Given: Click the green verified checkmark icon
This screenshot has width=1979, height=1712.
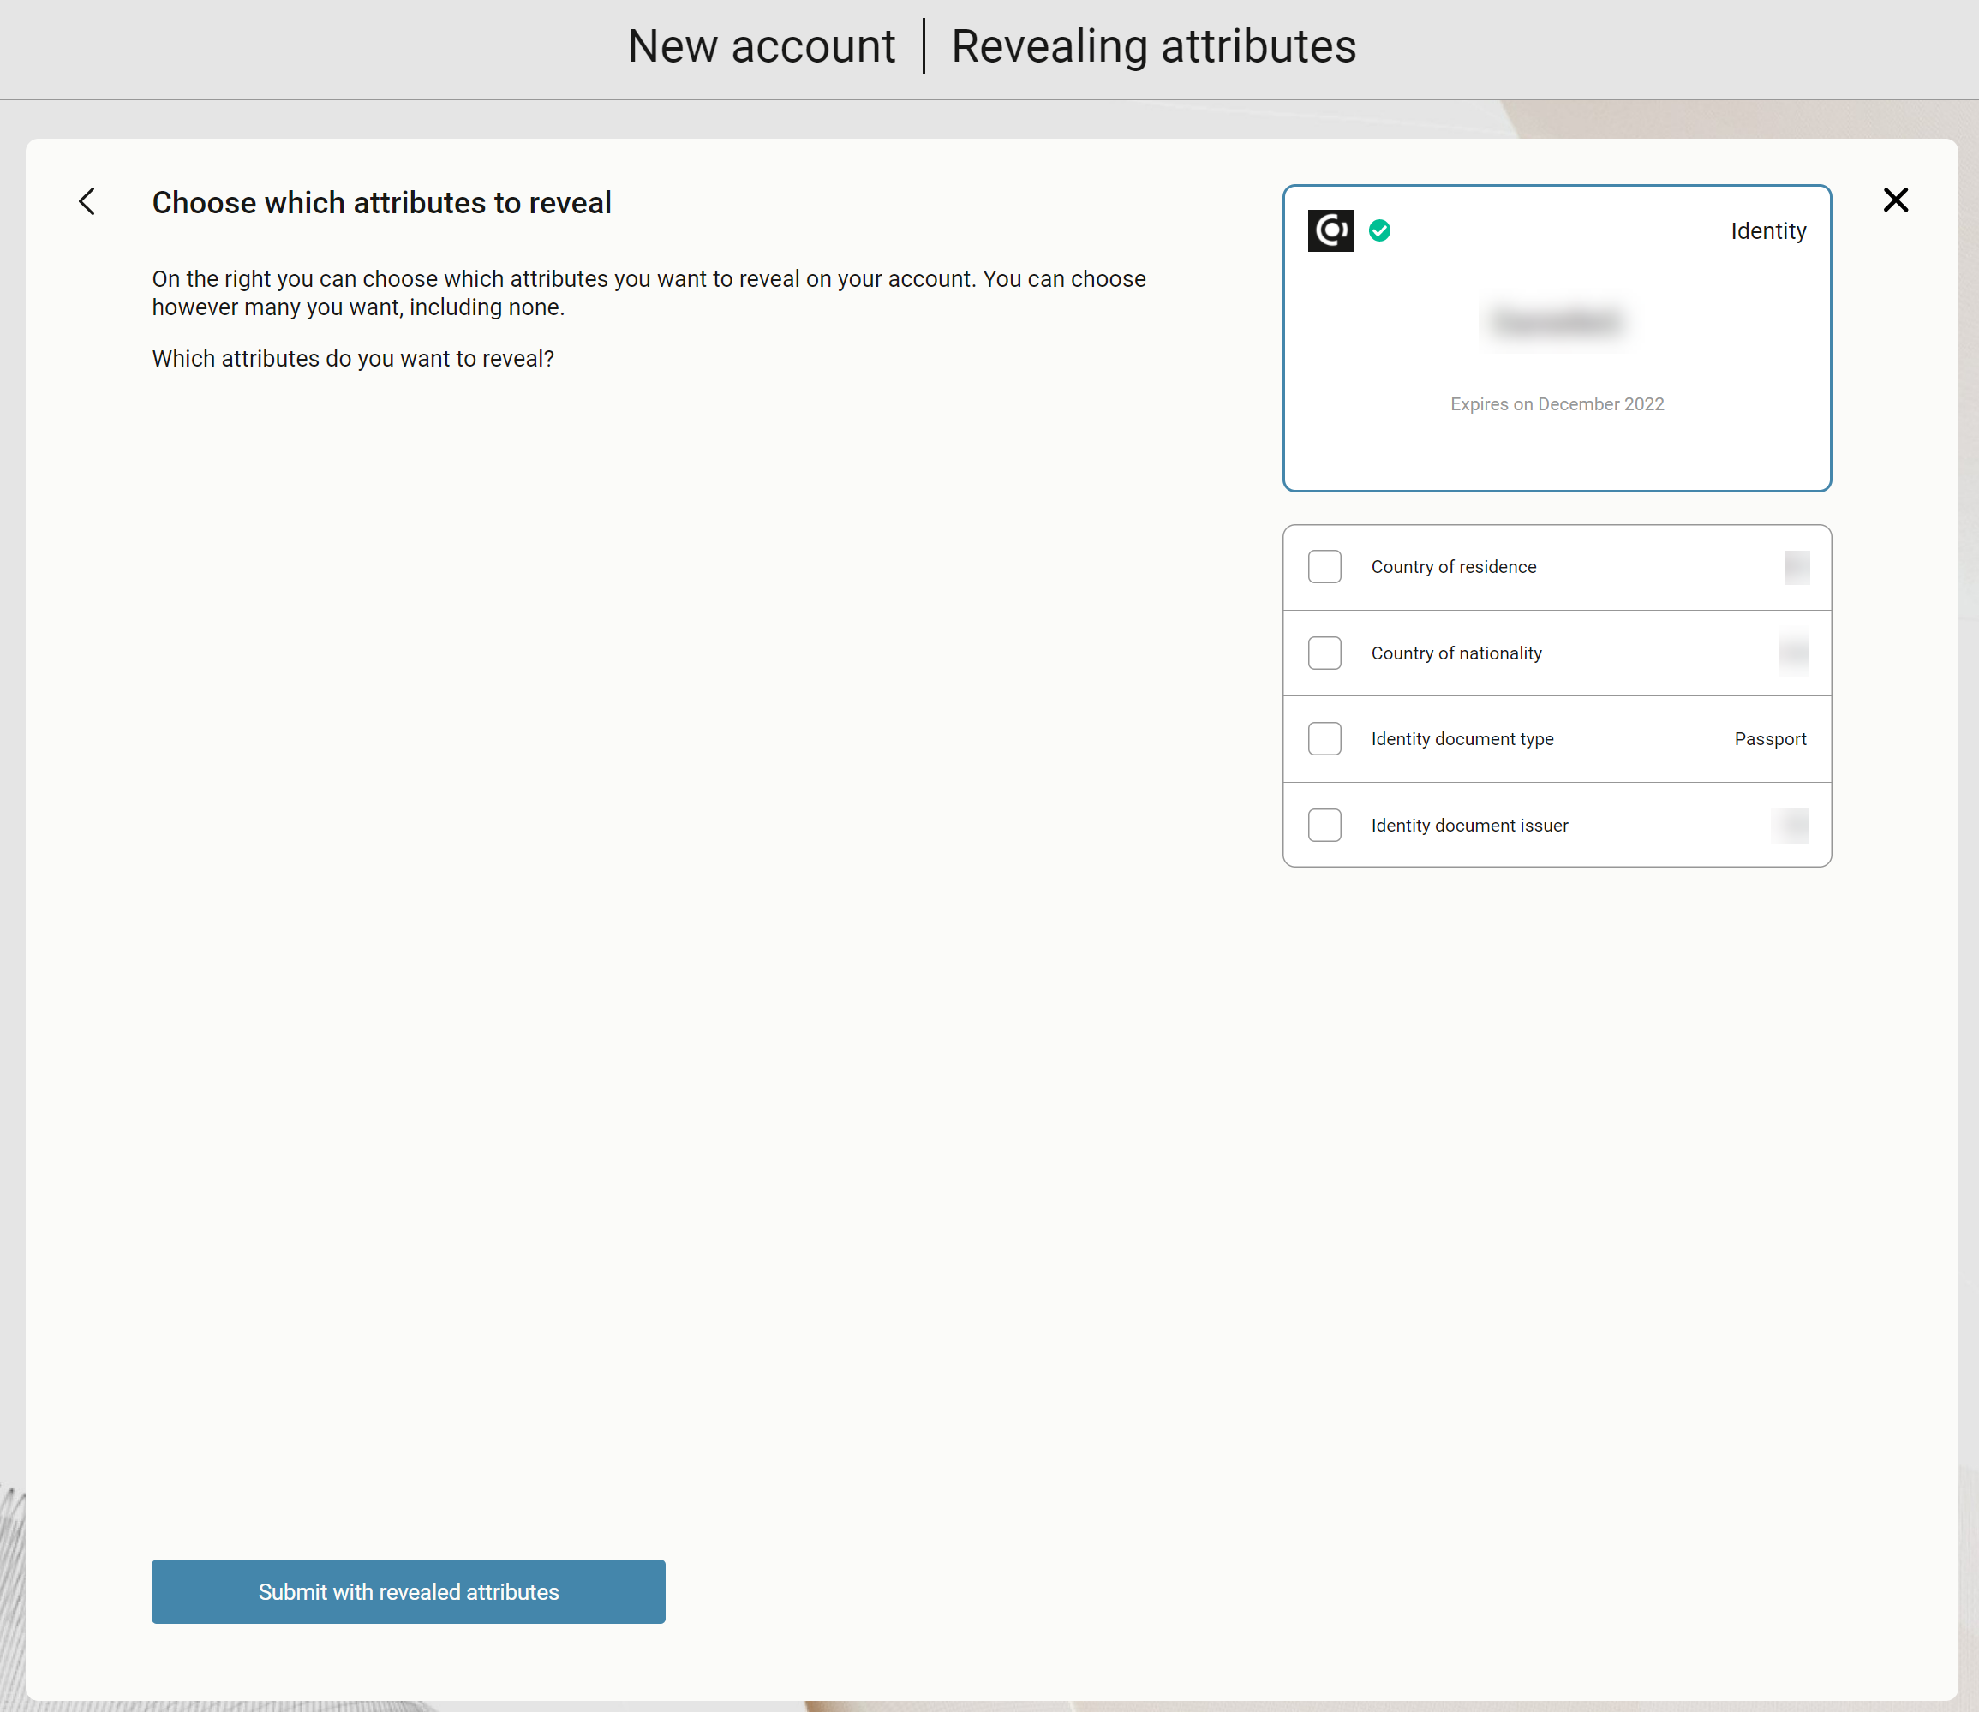Looking at the screenshot, I should click(x=1380, y=230).
